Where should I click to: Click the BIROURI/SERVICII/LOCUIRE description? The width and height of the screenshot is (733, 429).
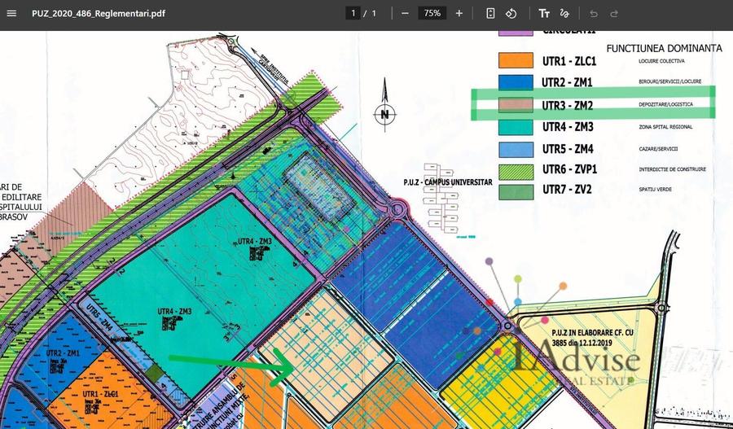[669, 81]
